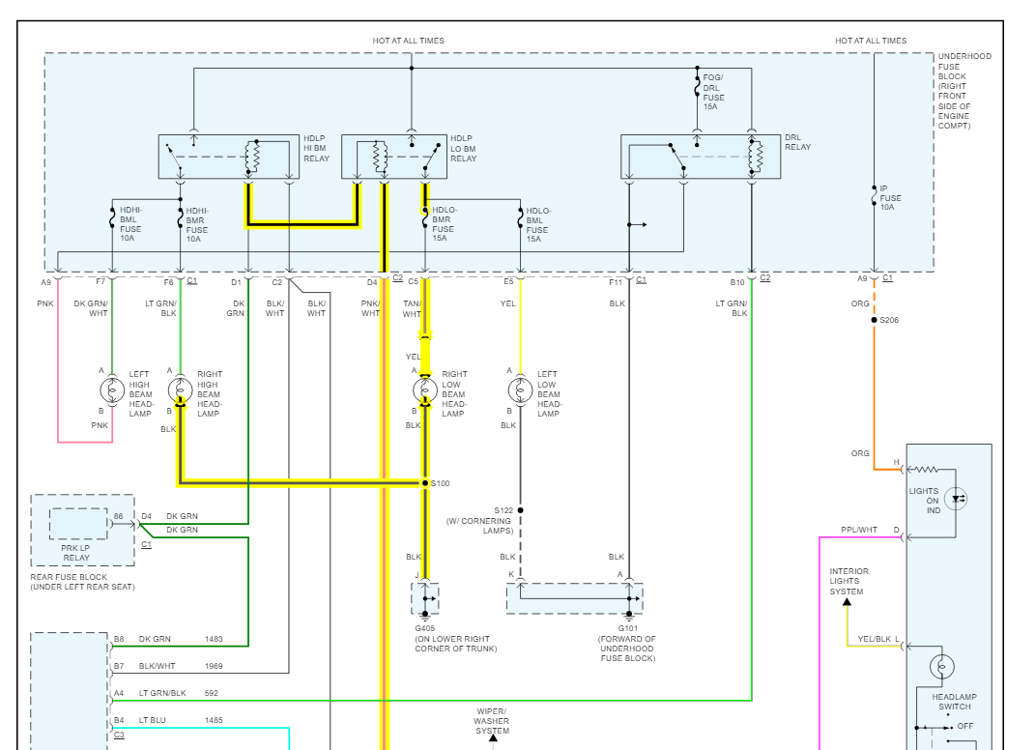Click the HDHI-BML FUSE 10A label
1035x750 pixels.
(x=130, y=224)
